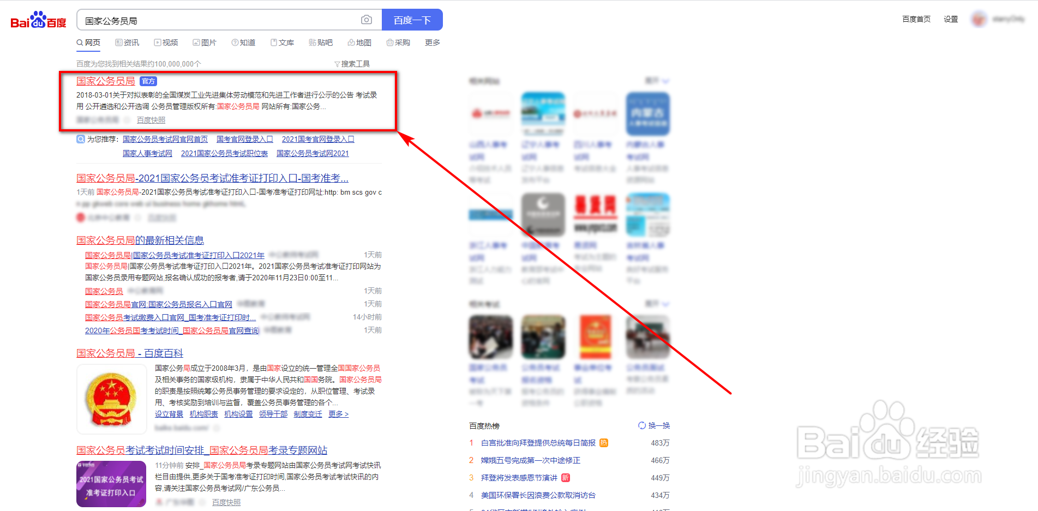Open the 地图 tab
Screen dimensions: 1038x511
click(359, 43)
